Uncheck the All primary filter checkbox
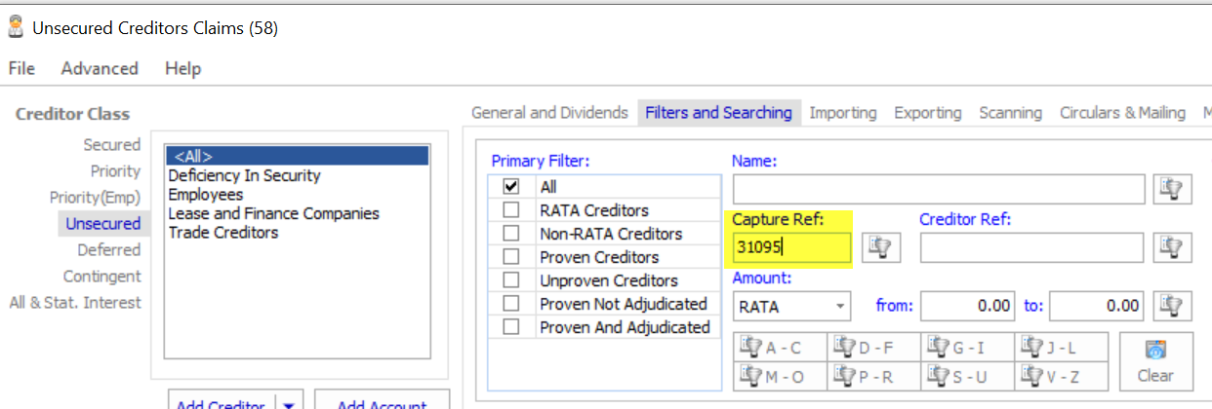 coord(511,187)
